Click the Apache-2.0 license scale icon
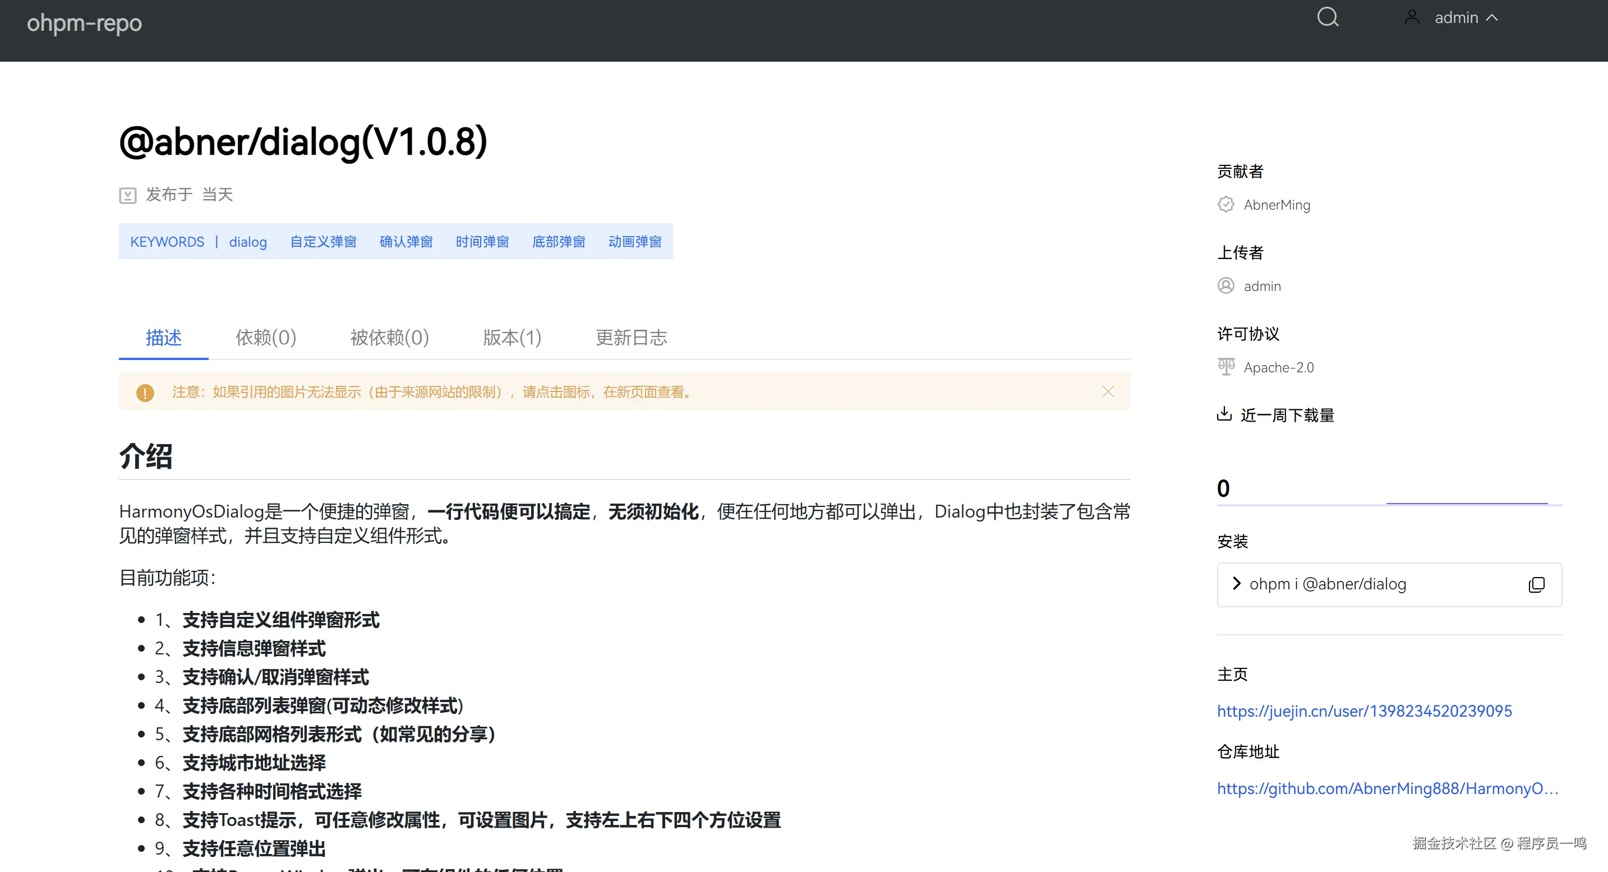Viewport: 1608px width, 872px height. point(1226,366)
